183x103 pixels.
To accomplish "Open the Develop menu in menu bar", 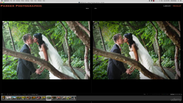I will pos(18,1).
